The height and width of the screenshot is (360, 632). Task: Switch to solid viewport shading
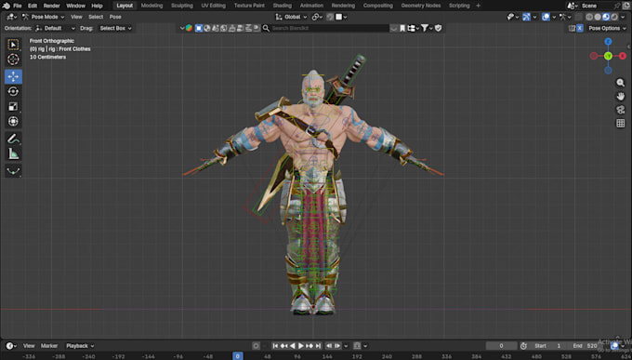pos(598,17)
